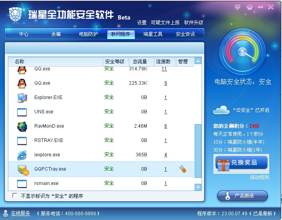The height and width of the screenshot is (220, 282).
Task: Open connection count 11 for QQ.exe
Action: coord(164,69)
